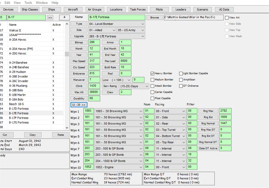Click the Rng Max field 2782

225,111
